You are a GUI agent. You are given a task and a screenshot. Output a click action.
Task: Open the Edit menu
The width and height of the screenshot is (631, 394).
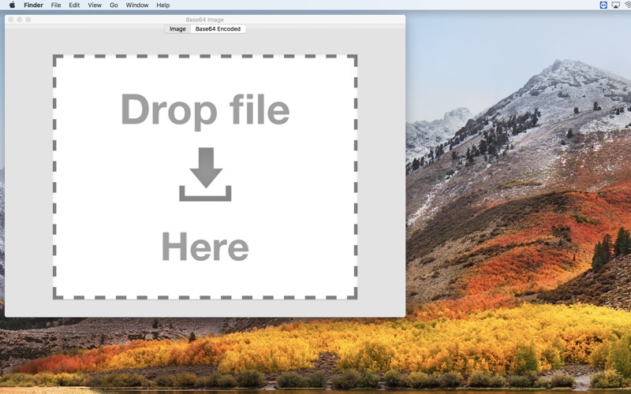click(74, 6)
